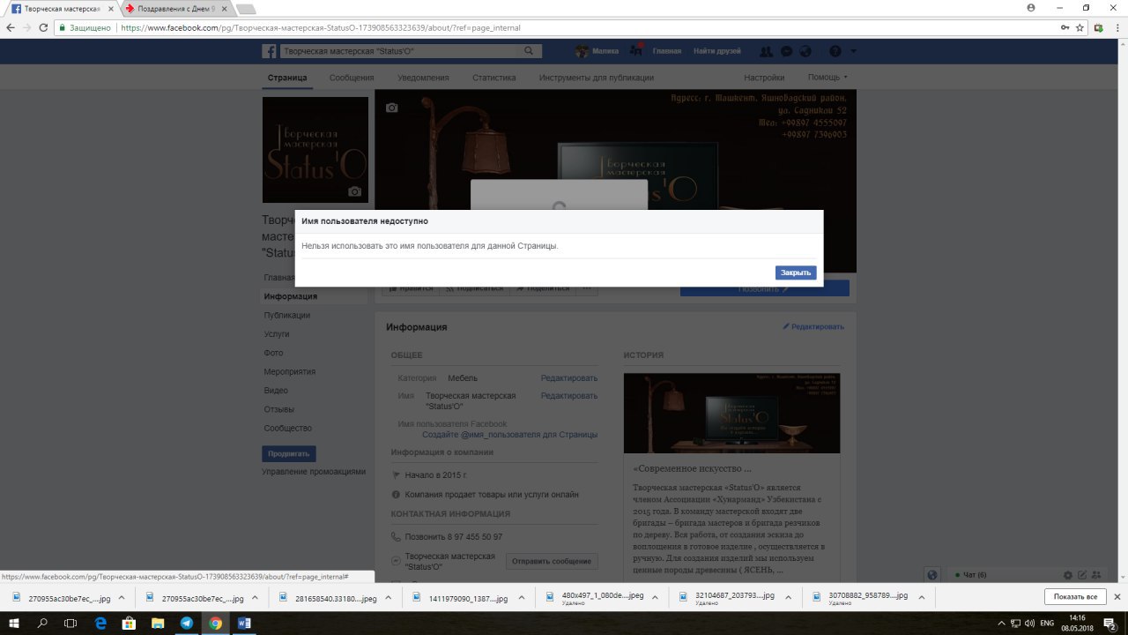Select Мероприятия in the page sidebar

(x=289, y=372)
